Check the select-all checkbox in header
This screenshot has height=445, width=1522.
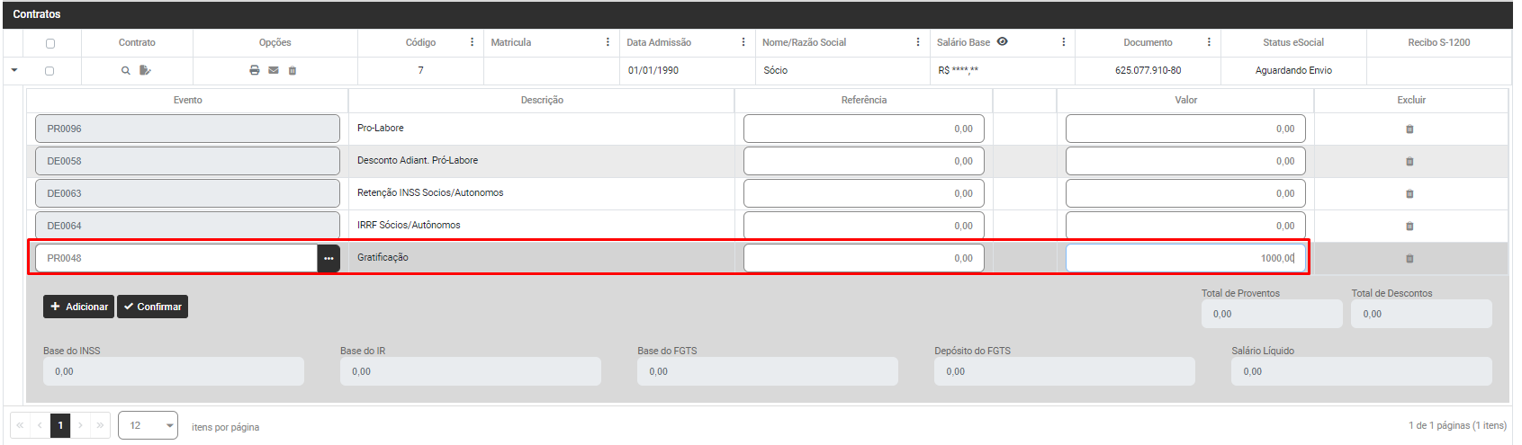[50, 43]
